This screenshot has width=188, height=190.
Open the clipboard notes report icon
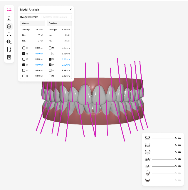tap(9, 57)
